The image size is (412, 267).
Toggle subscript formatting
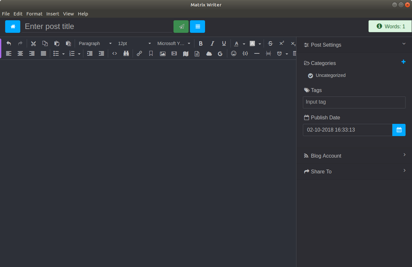293,43
